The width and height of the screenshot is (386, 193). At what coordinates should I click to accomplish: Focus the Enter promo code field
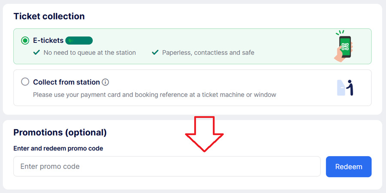coord(167,166)
